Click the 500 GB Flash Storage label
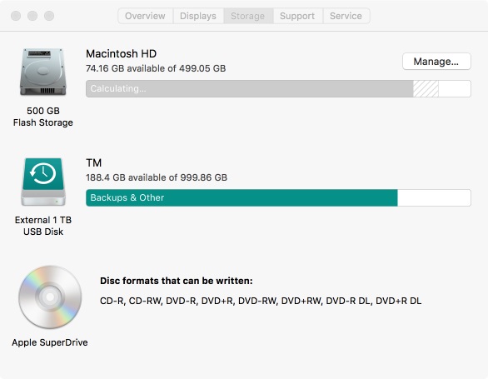Image resolution: width=488 pixels, height=379 pixels. click(x=43, y=117)
